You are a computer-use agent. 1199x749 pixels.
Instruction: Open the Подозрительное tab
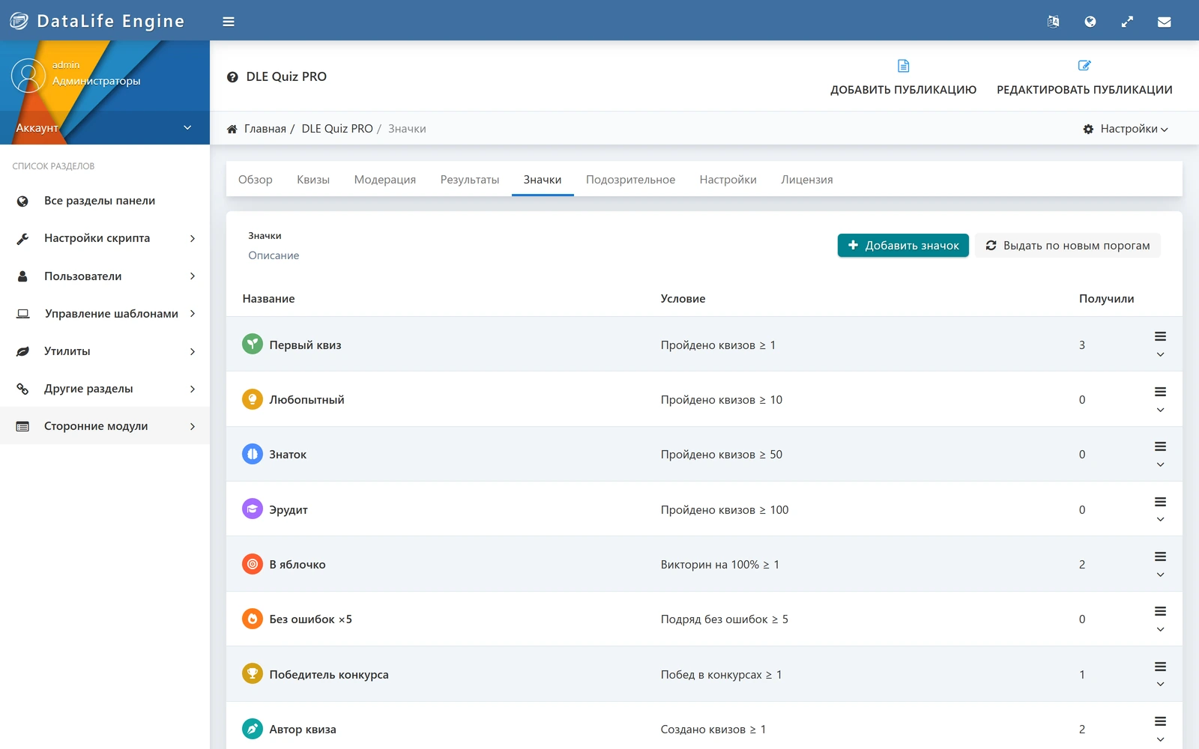coord(630,180)
